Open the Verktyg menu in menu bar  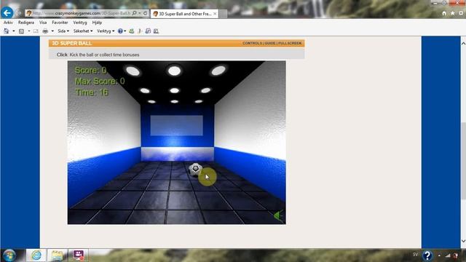pos(80,23)
